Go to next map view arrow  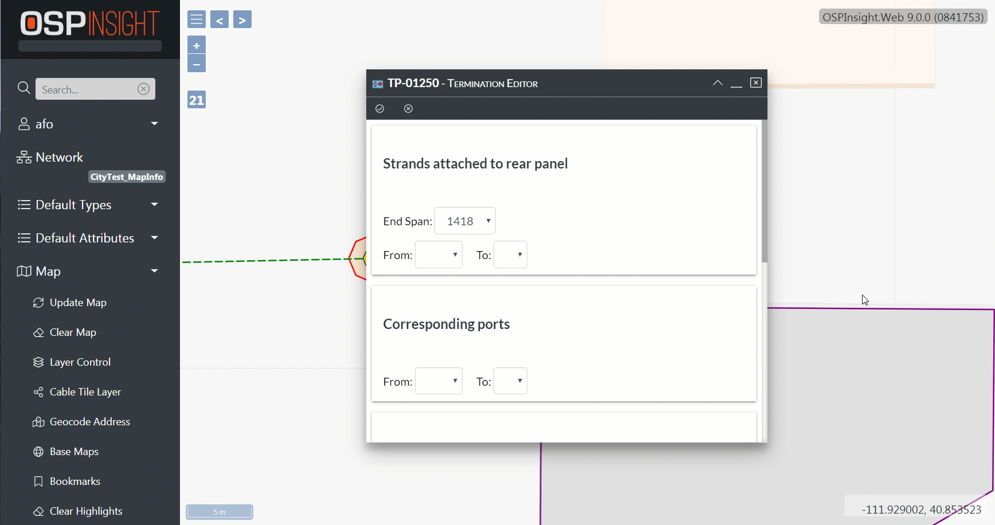(x=242, y=19)
